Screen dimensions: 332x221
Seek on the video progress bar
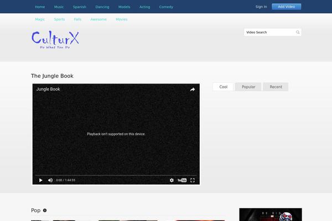[116, 175]
